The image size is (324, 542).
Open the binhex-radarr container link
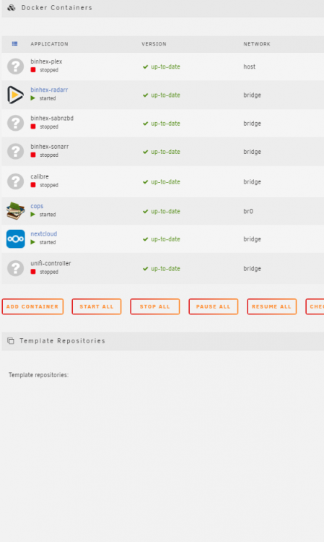click(49, 90)
